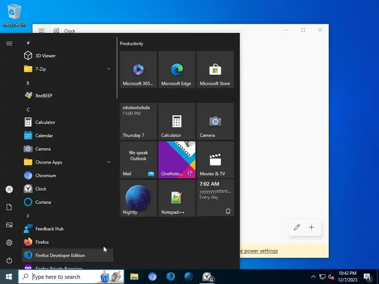The height and width of the screenshot is (284, 379).
Task: Open the taskbar date and time
Action: (x=348, y=277)
